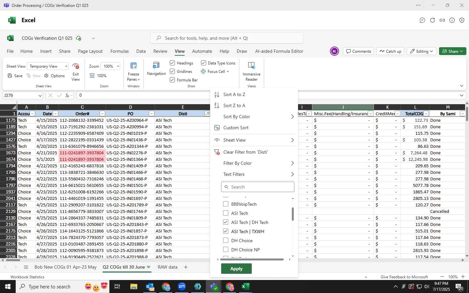Switch to RAW data sheet tab

167,267
